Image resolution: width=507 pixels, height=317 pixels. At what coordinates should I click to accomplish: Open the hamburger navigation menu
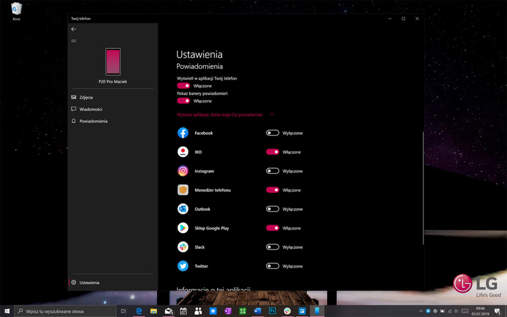(x=74, y=41)
